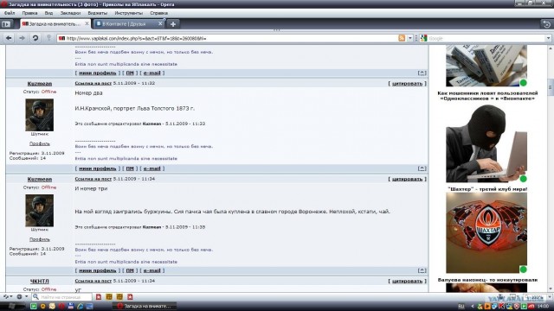
Task: Open the masked hacker with laptop ad image
Action: 486,143
